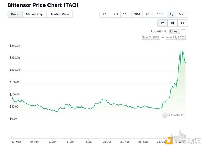The width and height of the screenshot is (205, 148).
Task: Open the Price tab
Action: click(x=15, y=14)
